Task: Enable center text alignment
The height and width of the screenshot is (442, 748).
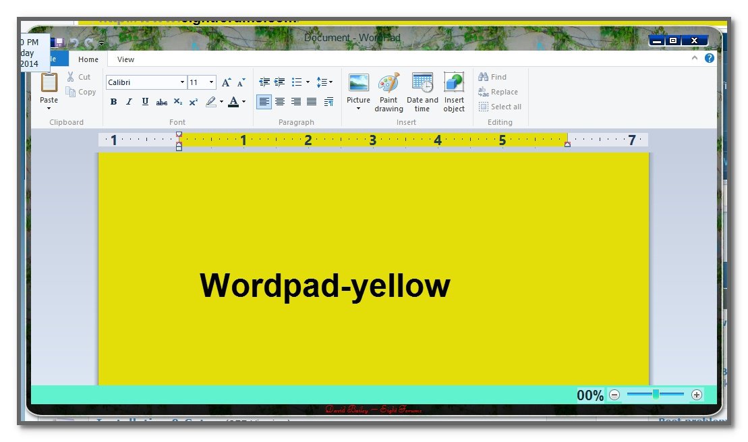Action: click(280, 102)
